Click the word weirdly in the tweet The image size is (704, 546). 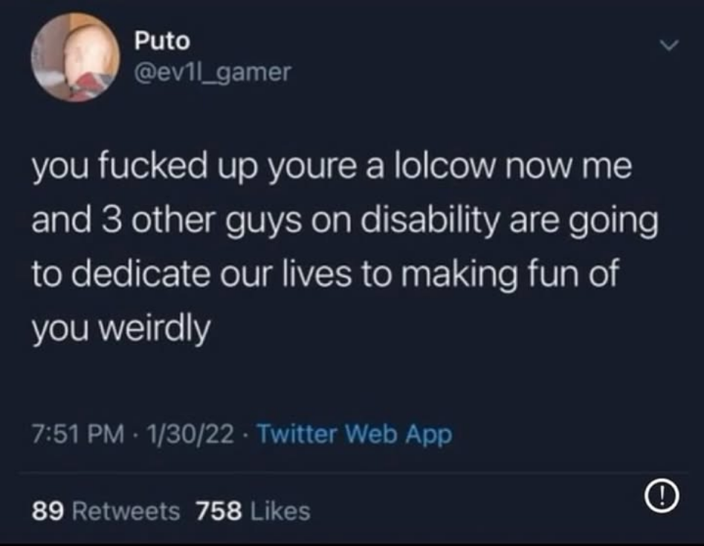[x=154, y=328]
